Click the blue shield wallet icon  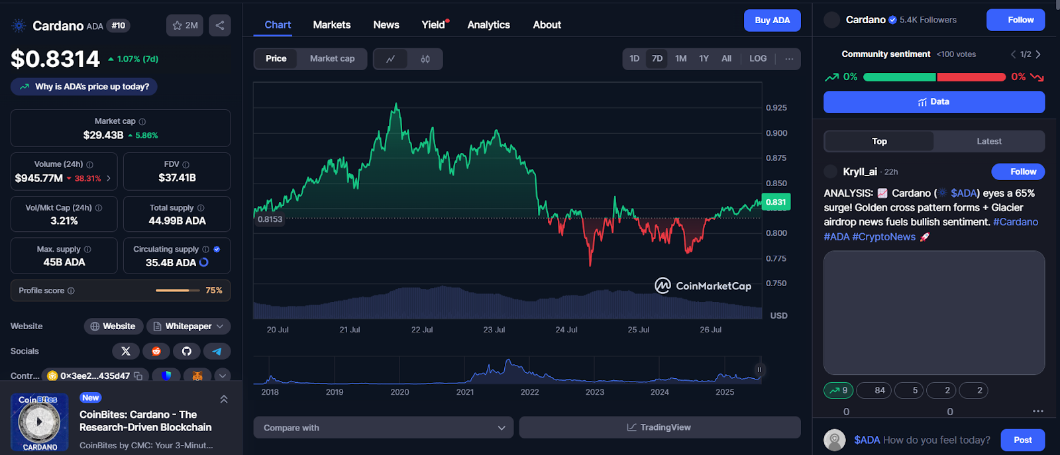[x=166, y=376]
